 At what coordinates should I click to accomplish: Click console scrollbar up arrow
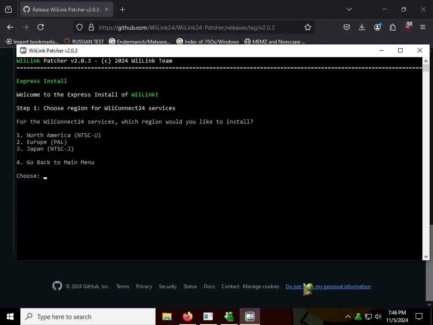pyautogui.click(x=426, y=61)
